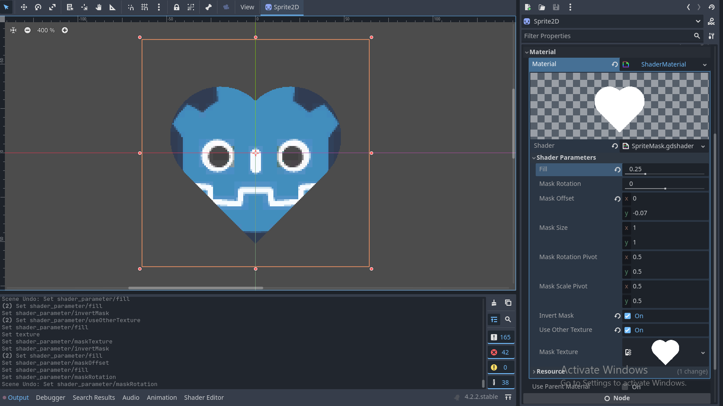
Task: Open the View menu
Action: tap(247, 7)
